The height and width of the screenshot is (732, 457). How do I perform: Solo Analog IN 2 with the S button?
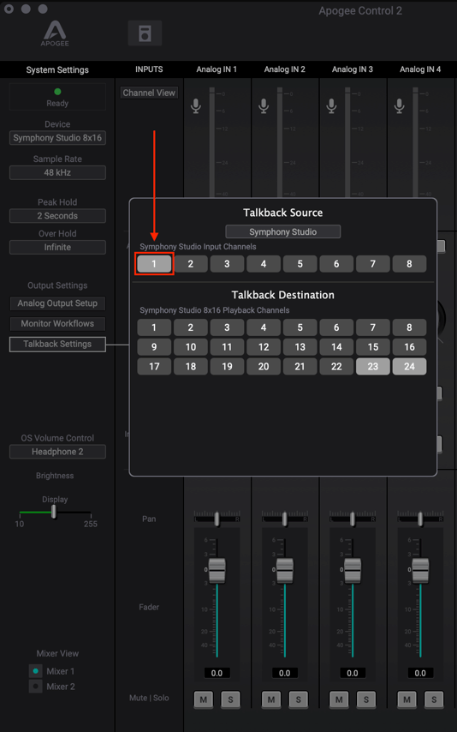tap(299, 699)
